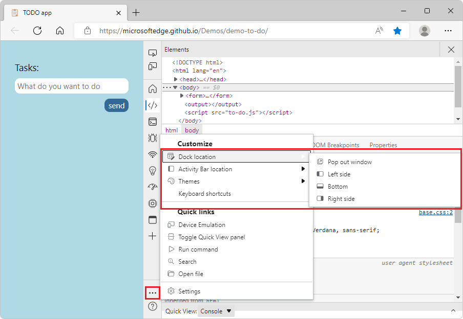Choose Run command quick link
Image resolution: width=463 pixels, height=319 pixels.
point(237,249)
